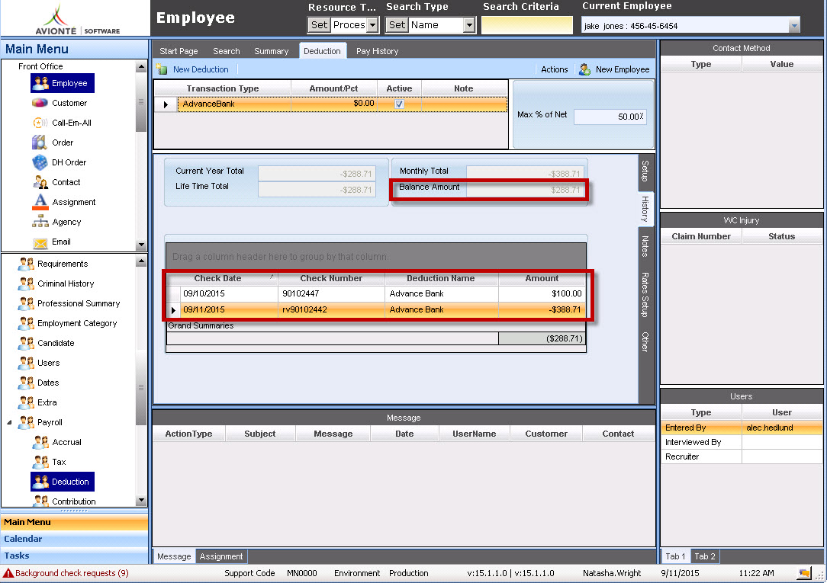
Task: Click employee submenu scroll down arrow
Action: (141, 501)
